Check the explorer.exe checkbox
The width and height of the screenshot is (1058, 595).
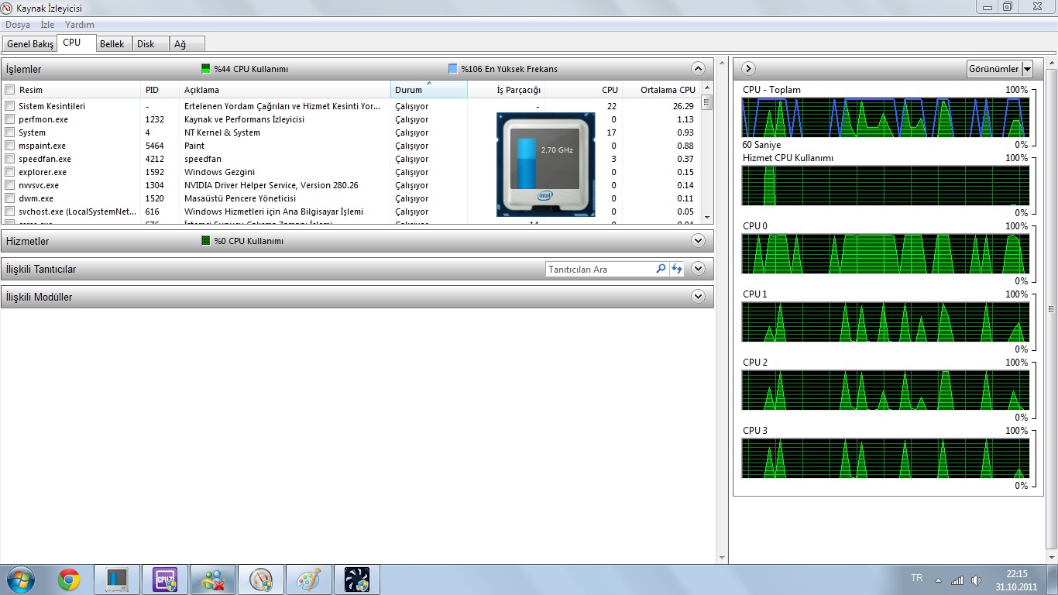point(10,172)
